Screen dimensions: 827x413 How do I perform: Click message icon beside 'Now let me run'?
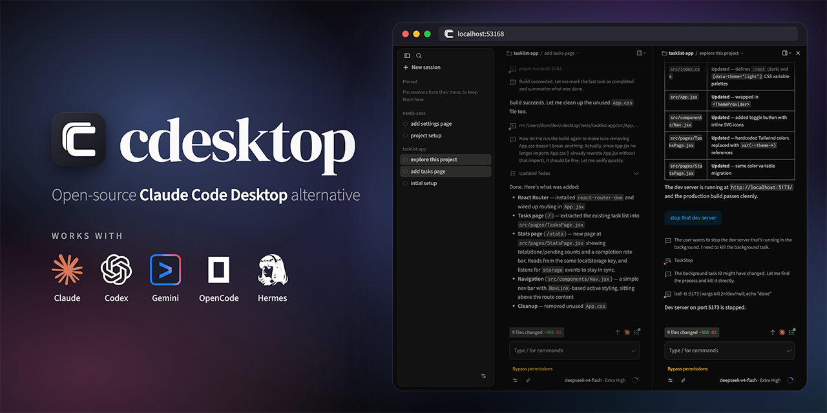pos(512,139)
